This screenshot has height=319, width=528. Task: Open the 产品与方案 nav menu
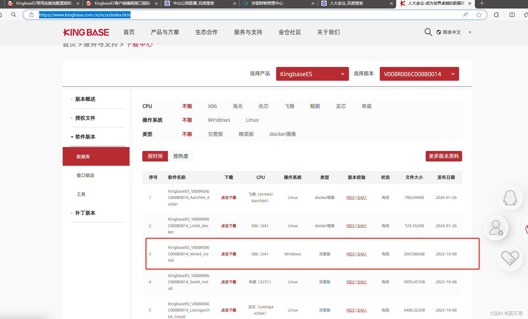pos(165,32)
